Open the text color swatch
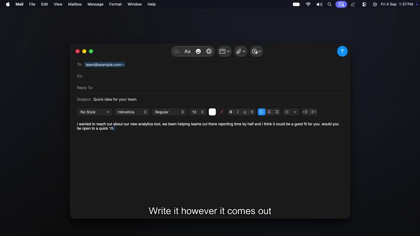420x236 pixels. click(x=212, y=112)
